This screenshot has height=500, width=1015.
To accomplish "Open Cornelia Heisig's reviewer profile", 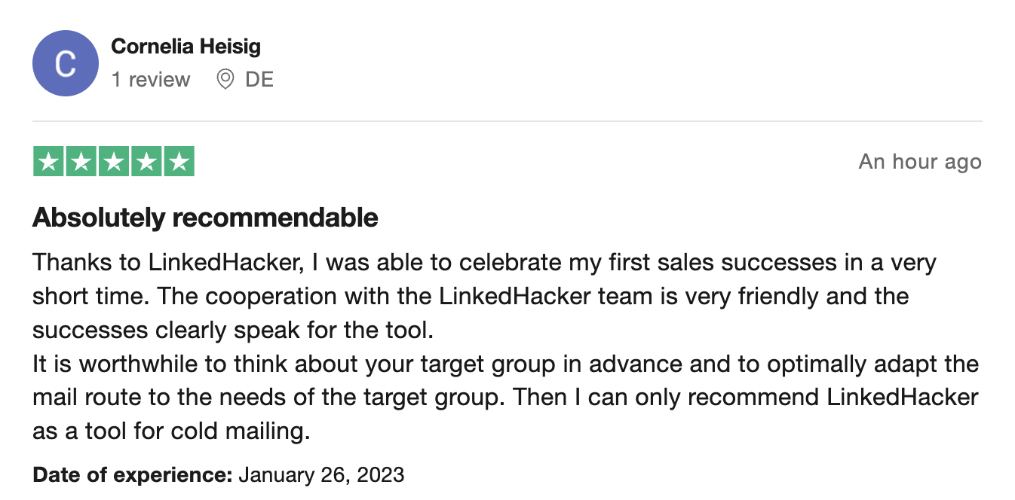I will (186, 47).
